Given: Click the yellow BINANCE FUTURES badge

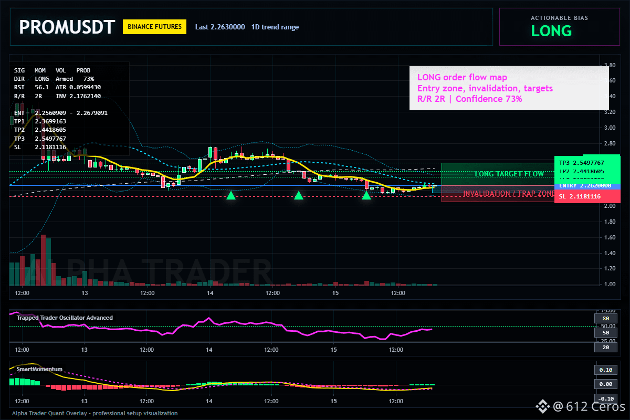Looking at the screenshot, I should click(154, 27).
